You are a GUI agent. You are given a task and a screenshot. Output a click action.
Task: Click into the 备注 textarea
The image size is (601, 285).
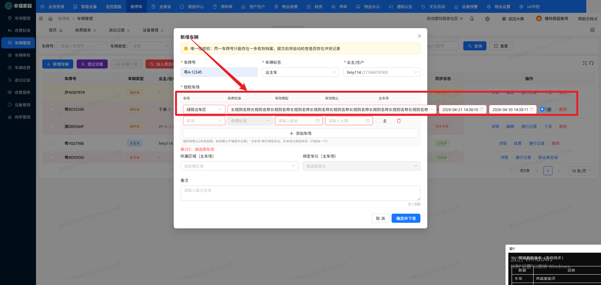pyautogui.click(x=300, y=193)
